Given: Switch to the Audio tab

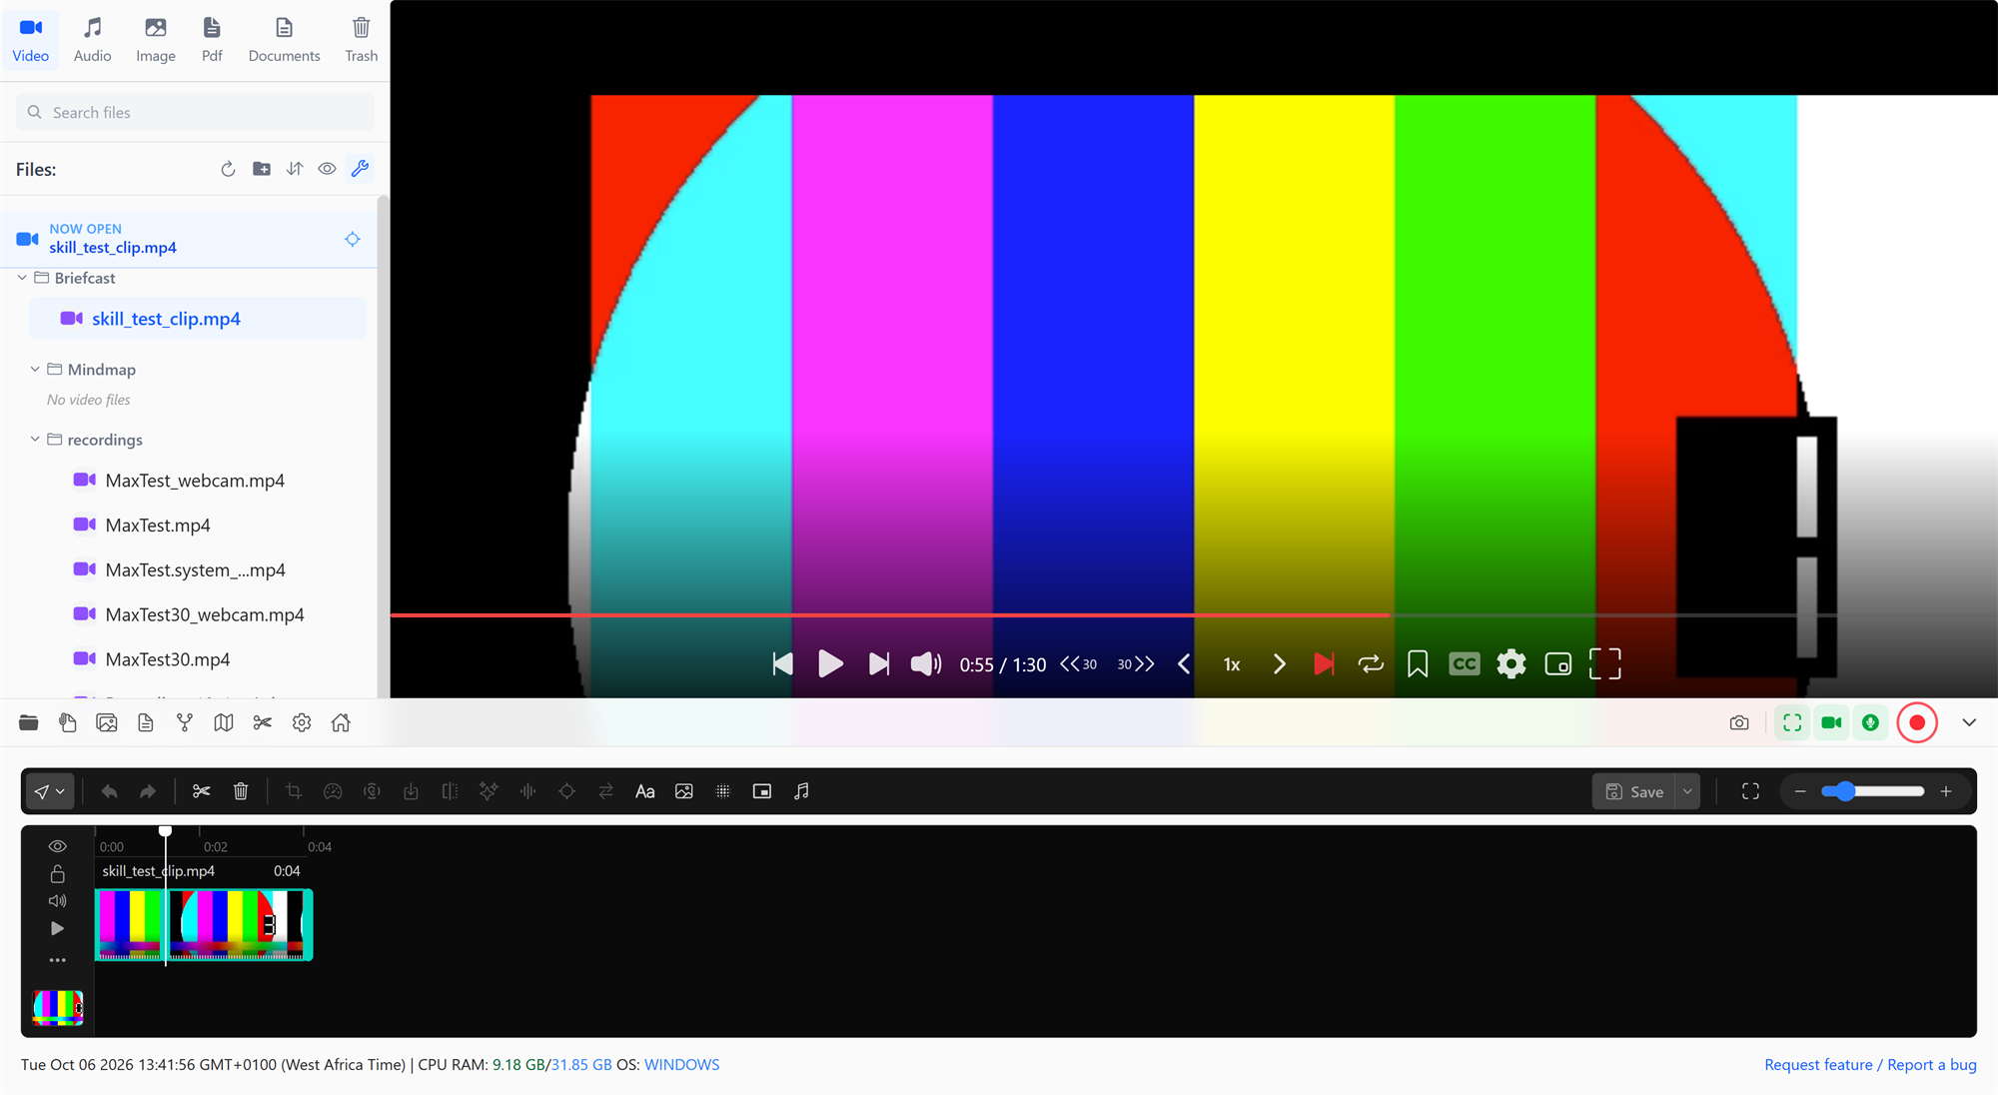Looking at the screenshot, I should point(92,40).
